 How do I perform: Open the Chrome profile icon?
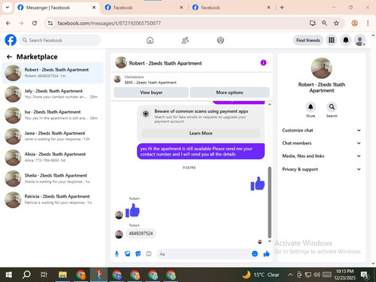coord(354,23)
